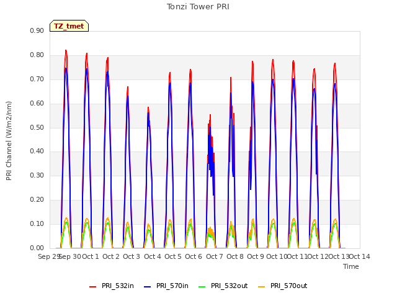Image resolution: width=397 pixels, height=298 pixels.
Task: Click the Oct 6 x-axis date label
Action: pos(194,256)
